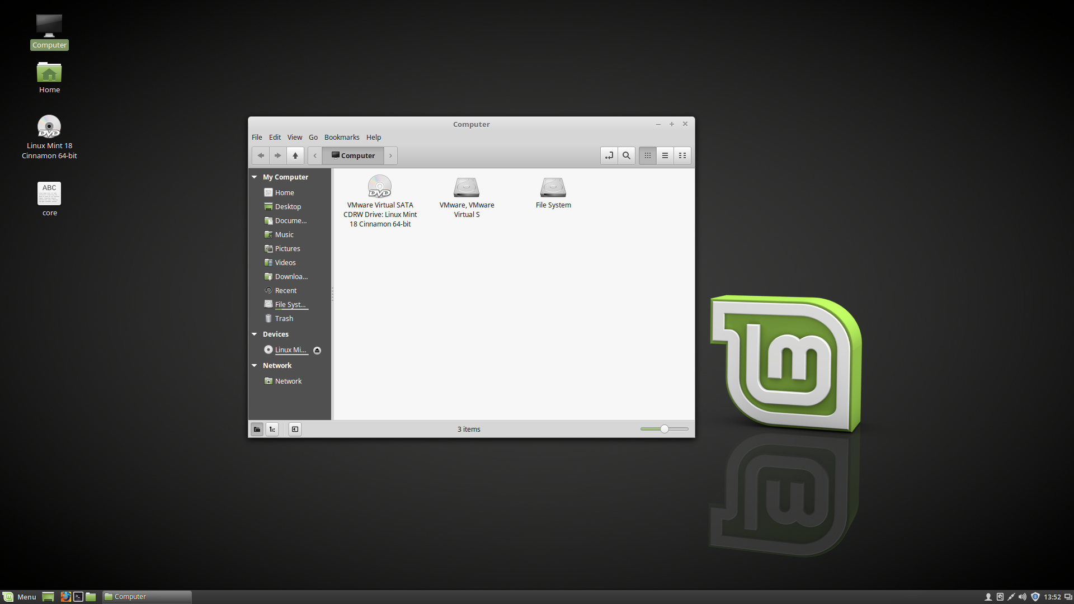Select Linux Mint 18 DVD desktop icon
The width and height of the screenshot is (1074, 604).
coord(49,137)
